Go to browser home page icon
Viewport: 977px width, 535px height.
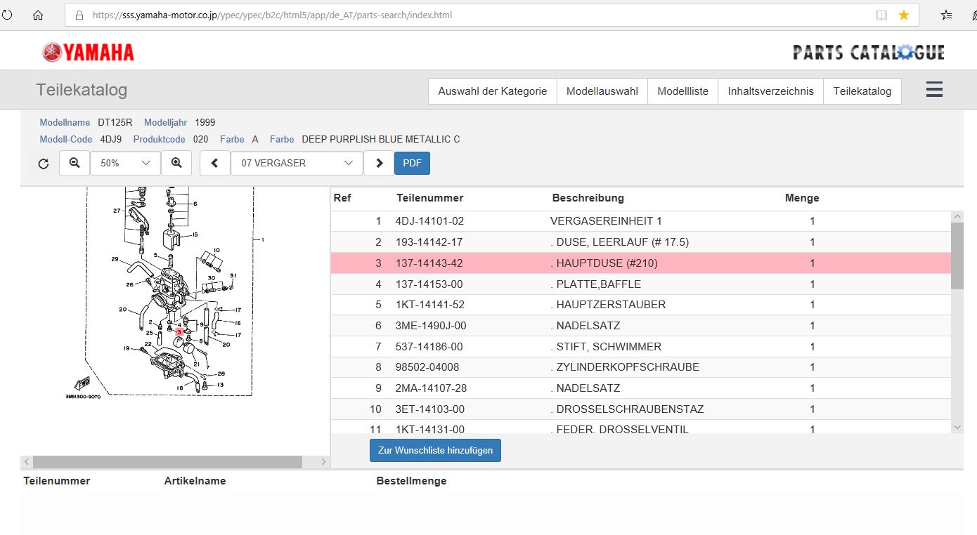(x=38, y=15)
